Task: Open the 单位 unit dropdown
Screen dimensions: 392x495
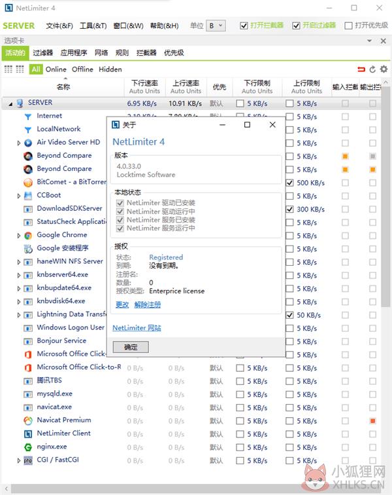Action: [x=216, y=26]
